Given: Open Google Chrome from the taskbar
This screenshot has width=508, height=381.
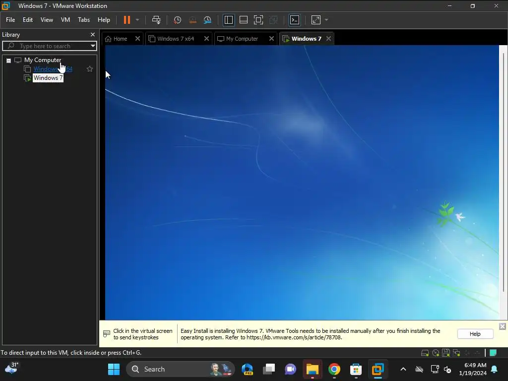Looking at the screenshot, I should (x=334, y=369).
